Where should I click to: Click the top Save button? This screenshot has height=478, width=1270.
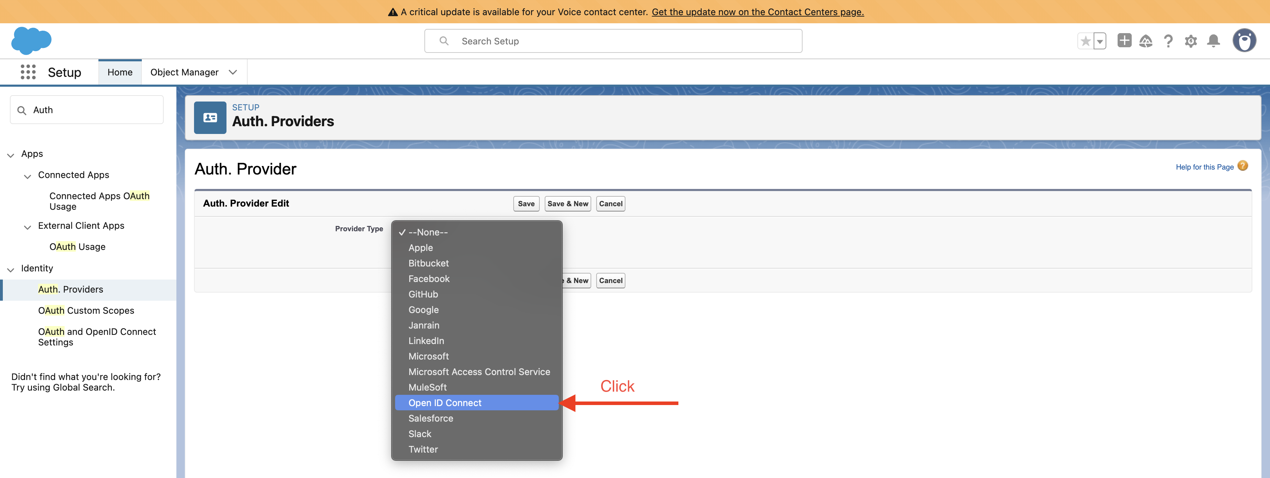click(526, 203)
